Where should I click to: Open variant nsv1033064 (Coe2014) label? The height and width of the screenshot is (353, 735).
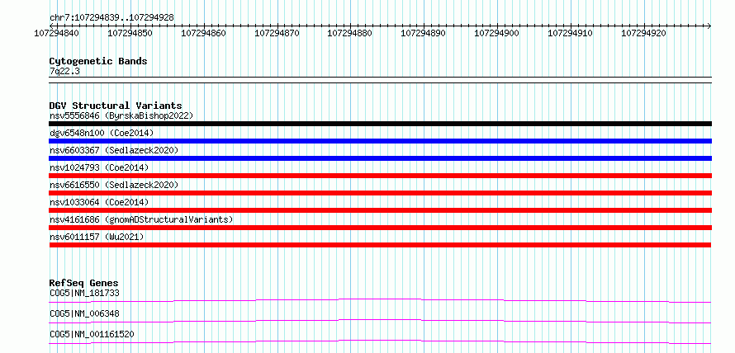point(99,202)
